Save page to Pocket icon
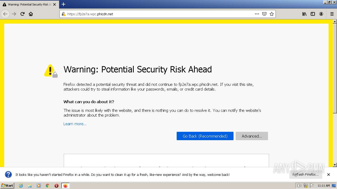 (264, 14)
